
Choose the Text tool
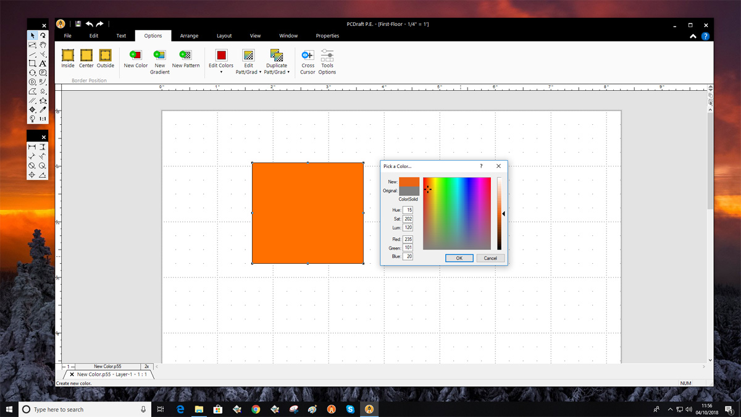(x=43, y=64)
